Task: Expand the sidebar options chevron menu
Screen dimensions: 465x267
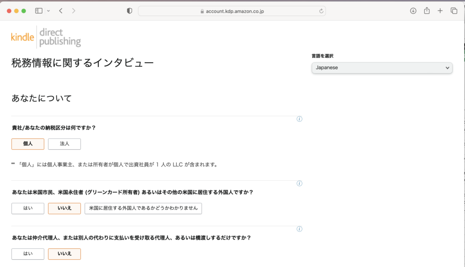Action: pos(49,11)
